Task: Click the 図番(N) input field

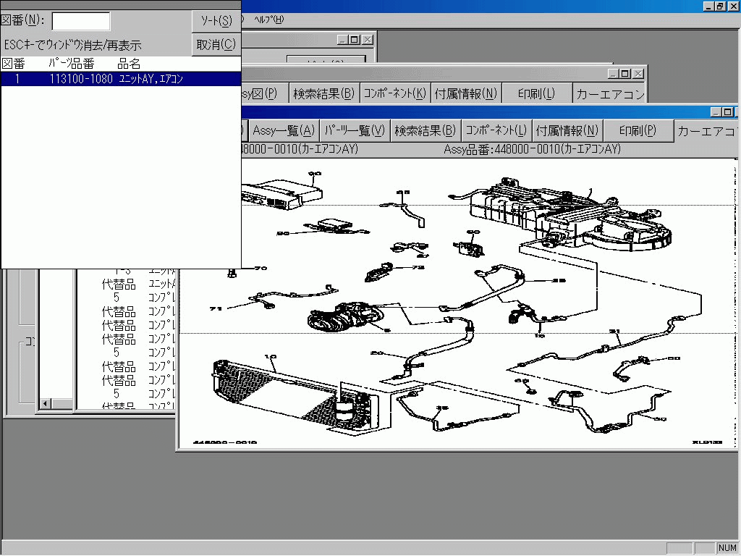Action: (x=81, y=20)
